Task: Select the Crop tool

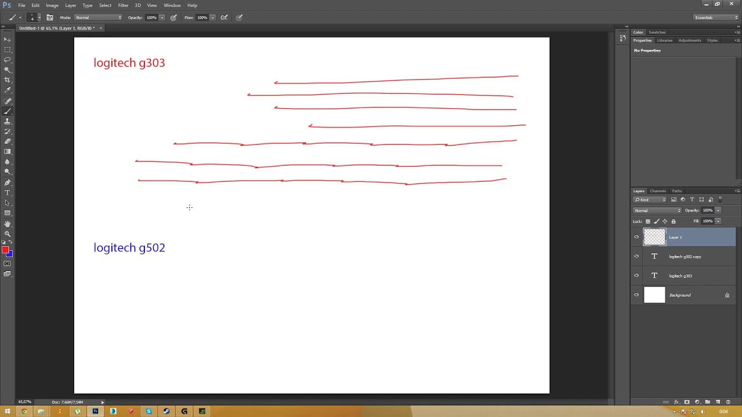Action: click(8, 80)
